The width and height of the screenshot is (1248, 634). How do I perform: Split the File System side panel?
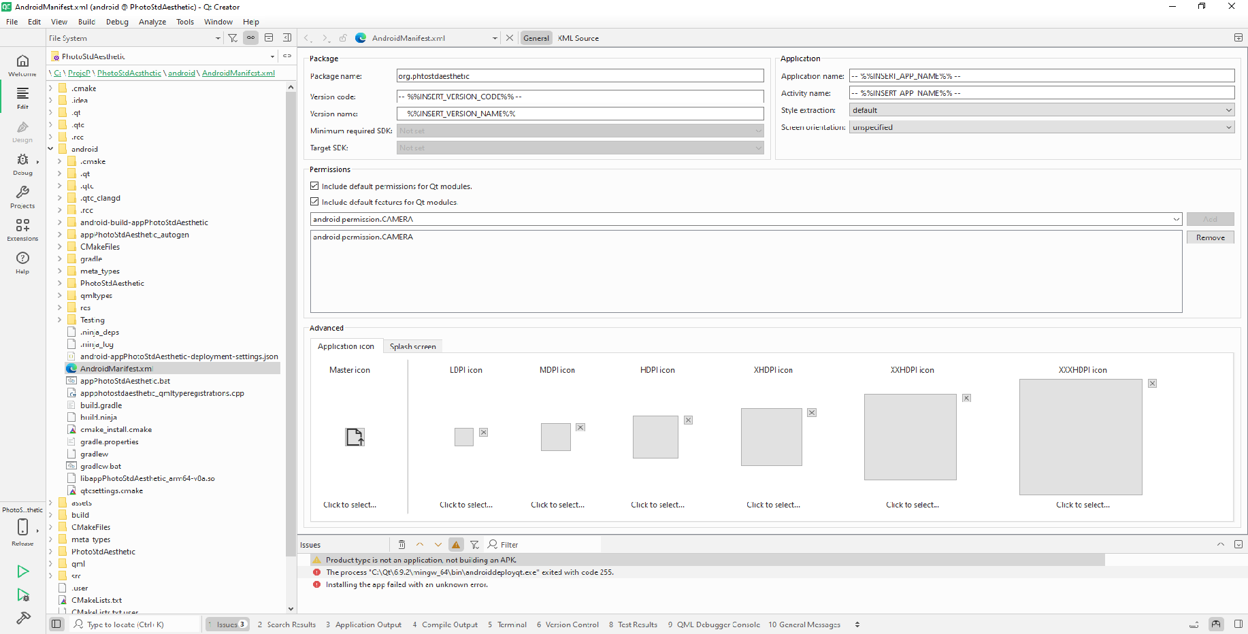pyautogui.click(x=269, y=38)
